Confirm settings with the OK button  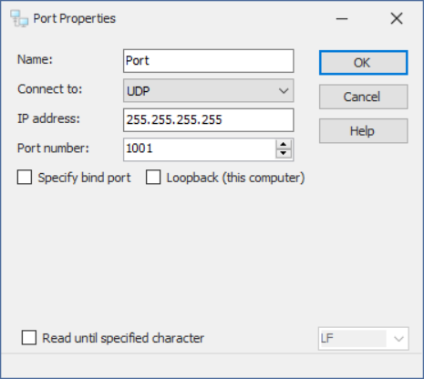point(364,63)
